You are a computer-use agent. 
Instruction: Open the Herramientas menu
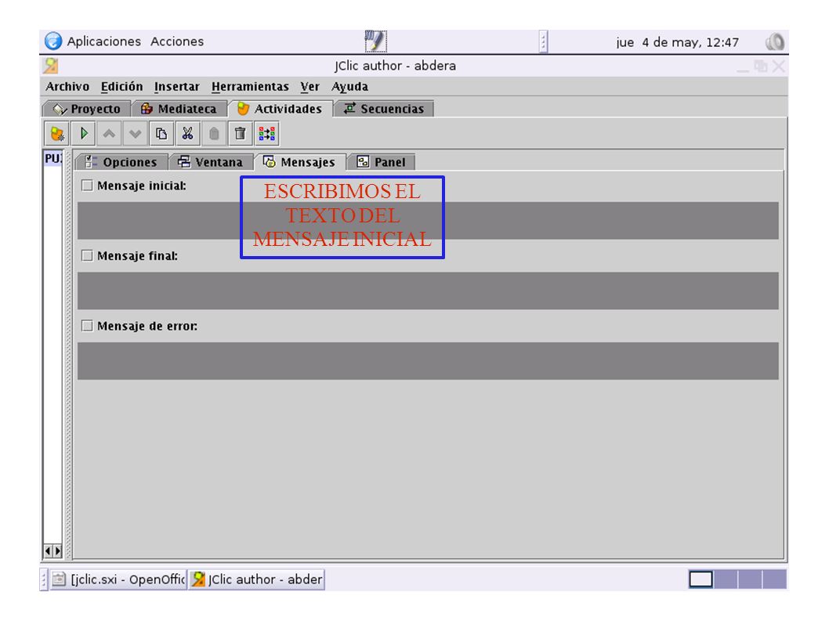pos(250,87)
